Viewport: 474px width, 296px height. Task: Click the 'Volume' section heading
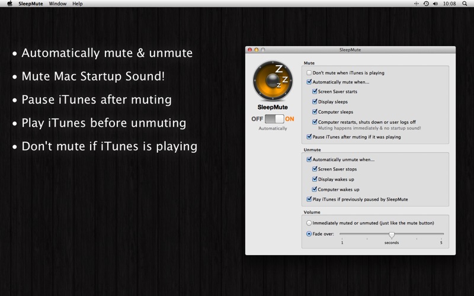pyautogui.click(x=312, y=212)
